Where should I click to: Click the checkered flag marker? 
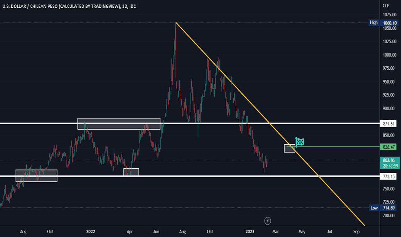pyautogui.click(x=299, y=141)
